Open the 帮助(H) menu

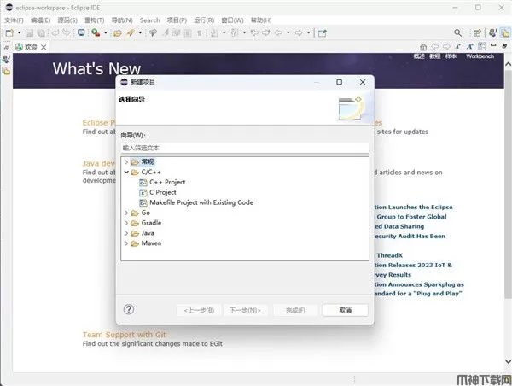[x=261, y=20]
